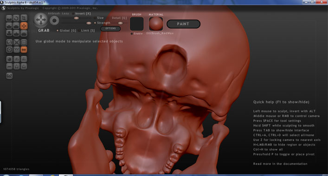Click 'Press TAB to show/hide interface' line
328x176 pixels.
click(x=281, y=130)
